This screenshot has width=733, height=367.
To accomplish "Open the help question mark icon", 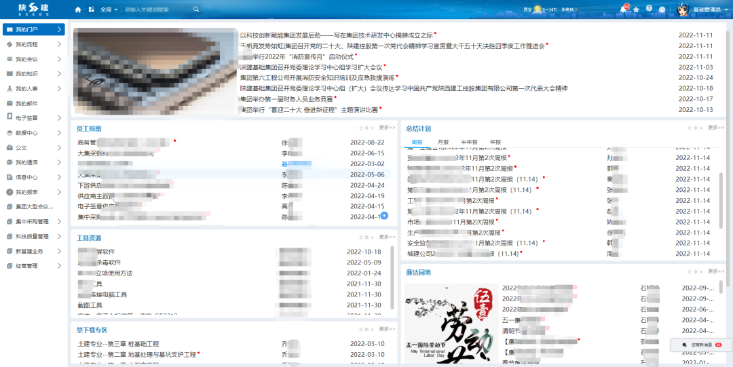I will 649,8.
